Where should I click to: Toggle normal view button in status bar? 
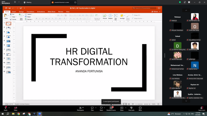[125, 104]
